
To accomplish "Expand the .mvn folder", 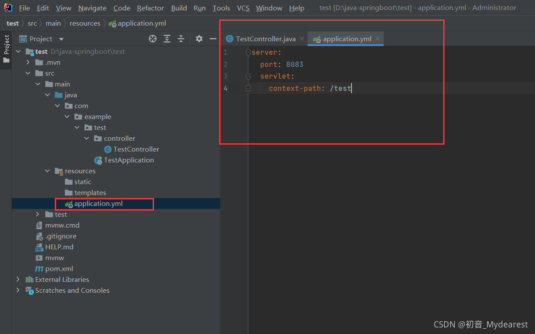I will pyautogui.click(x=28, y=63).
